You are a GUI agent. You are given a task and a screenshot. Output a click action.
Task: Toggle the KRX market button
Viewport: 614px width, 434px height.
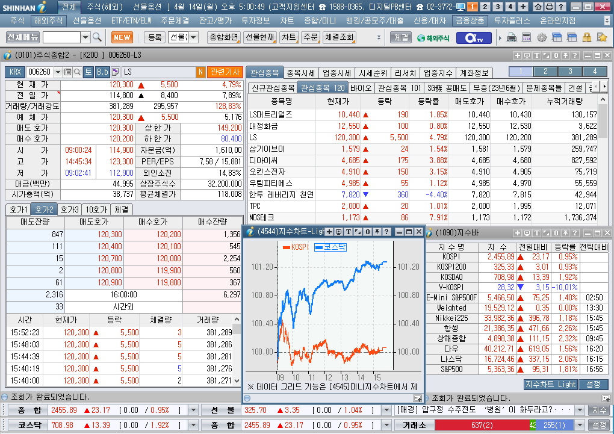coord(15,72)
